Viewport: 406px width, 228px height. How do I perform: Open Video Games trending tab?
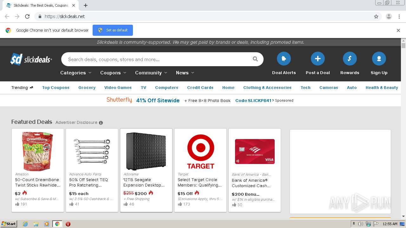click(118, 88)
